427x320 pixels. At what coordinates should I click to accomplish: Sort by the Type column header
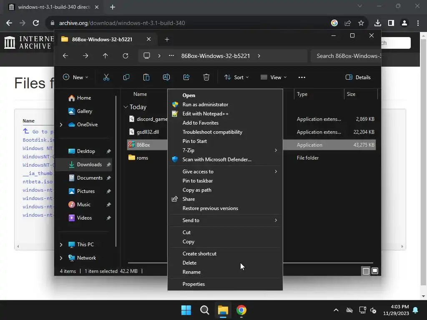302,94
